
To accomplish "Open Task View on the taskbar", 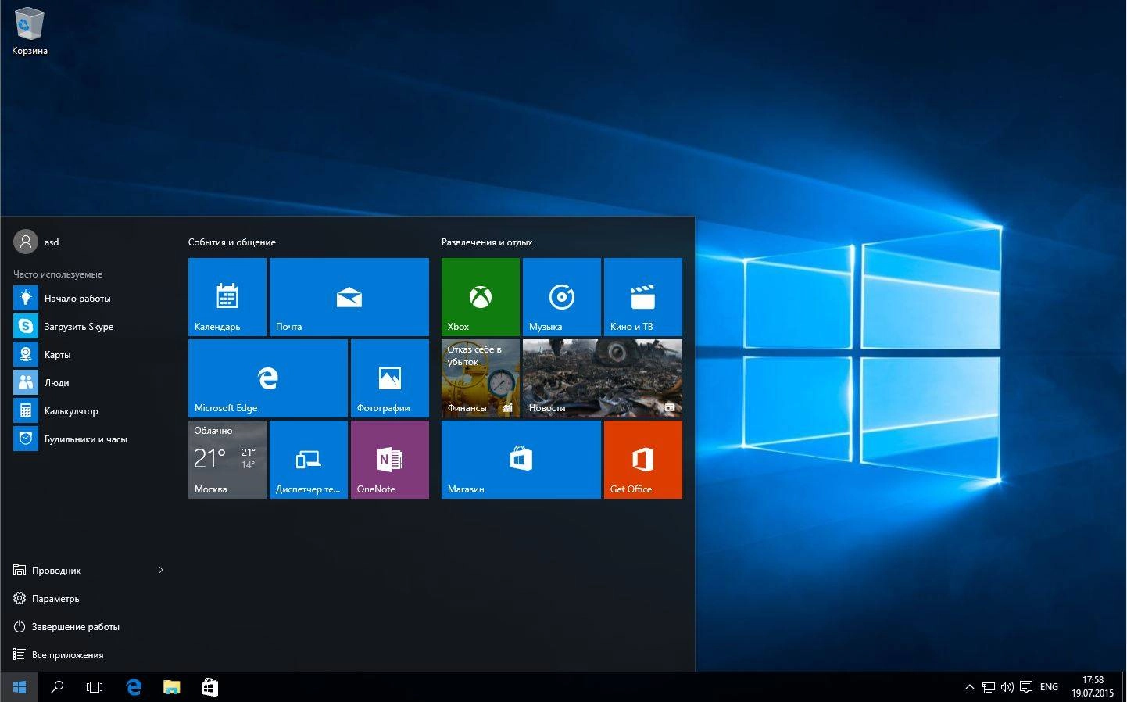I will (x=95, y=687).
